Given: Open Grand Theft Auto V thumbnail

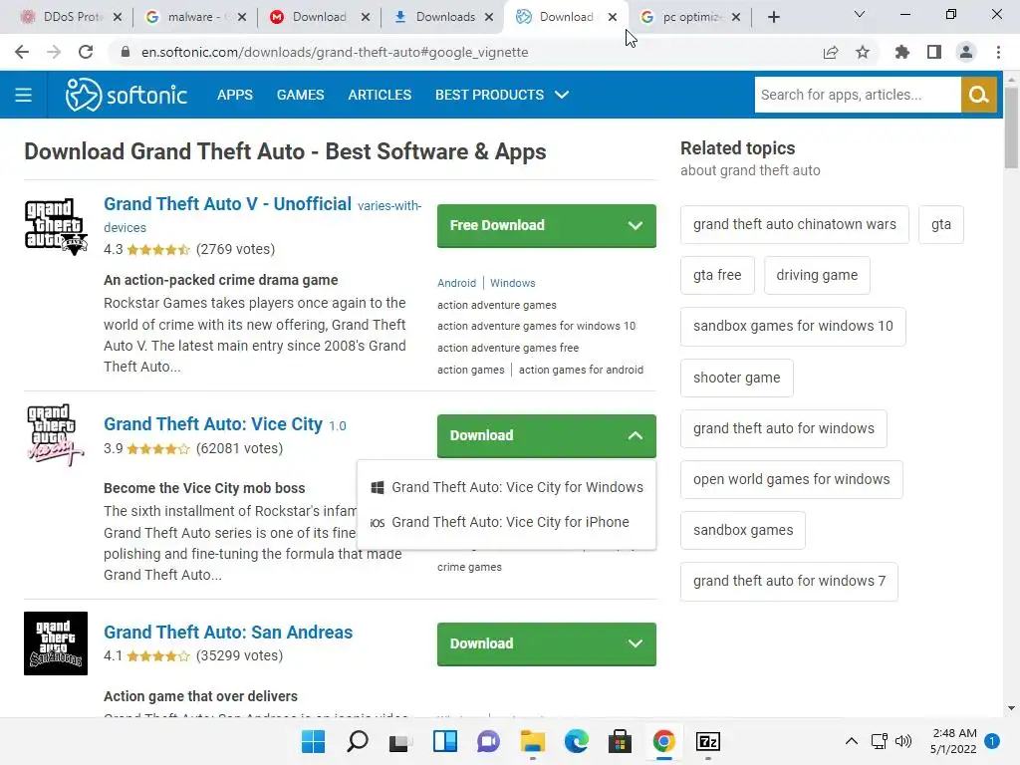Looking at the screenshot, I should click(56, 226).
